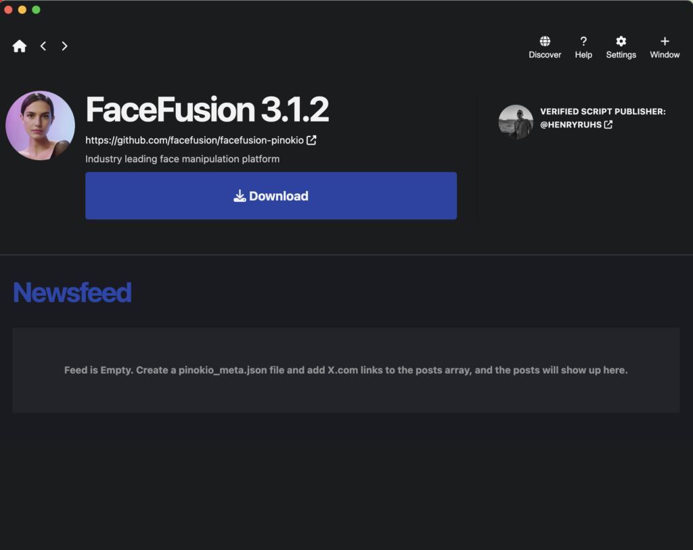The width and height of the screenshot is (693, 550).
Task: Click external link icon next to @HENRYRUHS
Action: [608, 124]
